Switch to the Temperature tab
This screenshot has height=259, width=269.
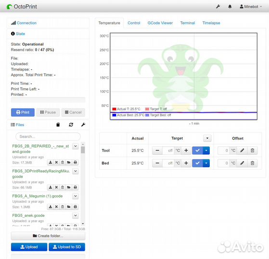click(109, 23)
